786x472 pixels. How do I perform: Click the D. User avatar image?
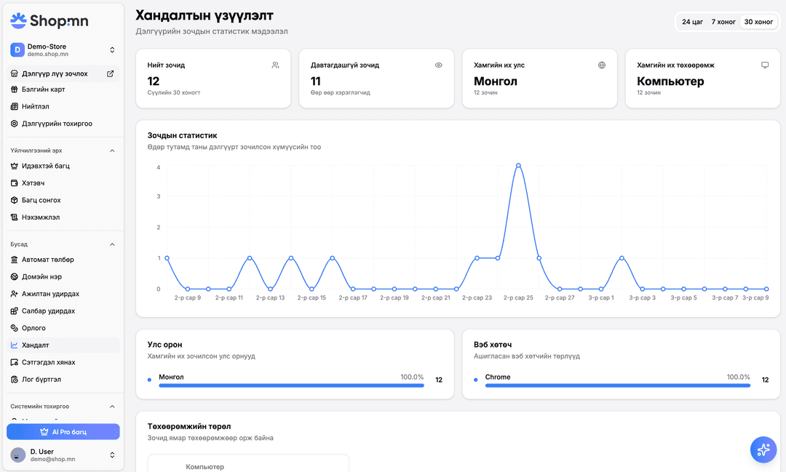tap(17, 455)
